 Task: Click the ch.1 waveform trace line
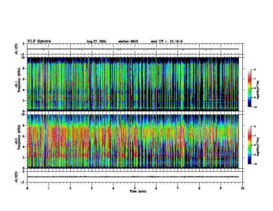(133, 49)
